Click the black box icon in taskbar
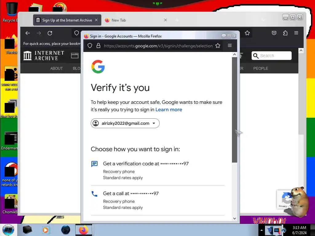Viewport: 315px width, 236px height. click(27, 230)
